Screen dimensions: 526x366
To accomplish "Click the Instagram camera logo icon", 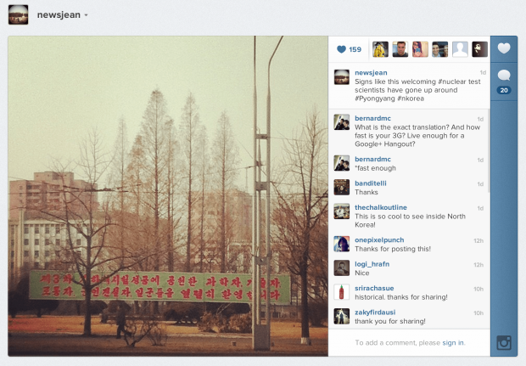I will tap(504, 343).
